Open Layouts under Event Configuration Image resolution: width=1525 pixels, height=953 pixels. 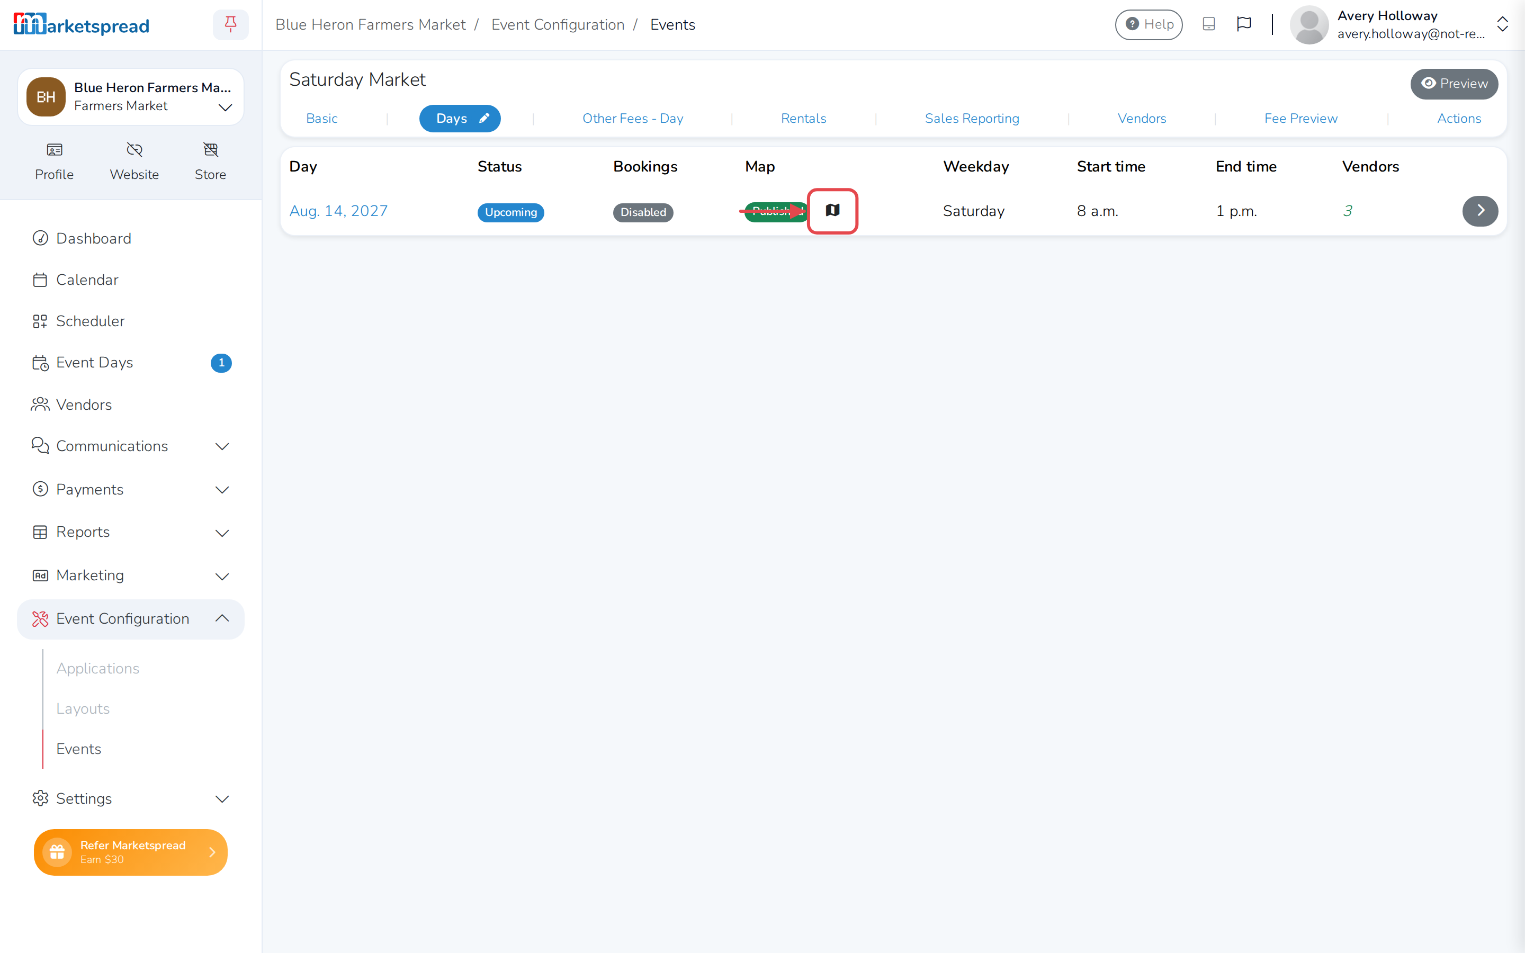pos(83,708)
